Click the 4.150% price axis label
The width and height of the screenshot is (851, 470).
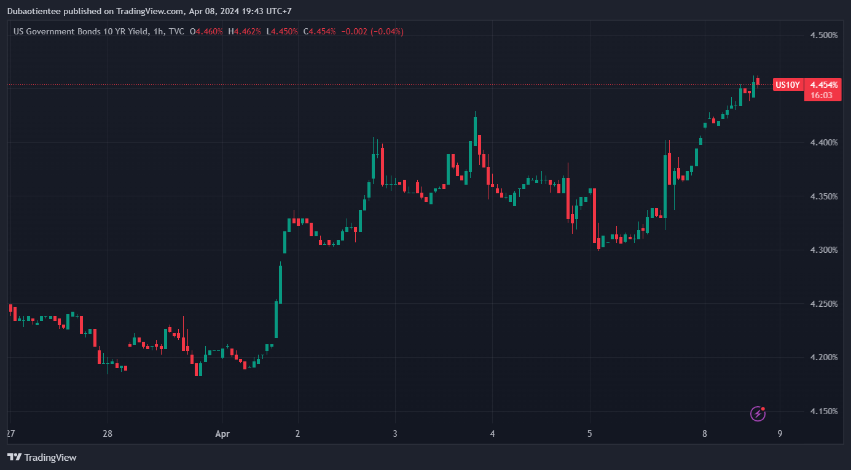point(824,411)
